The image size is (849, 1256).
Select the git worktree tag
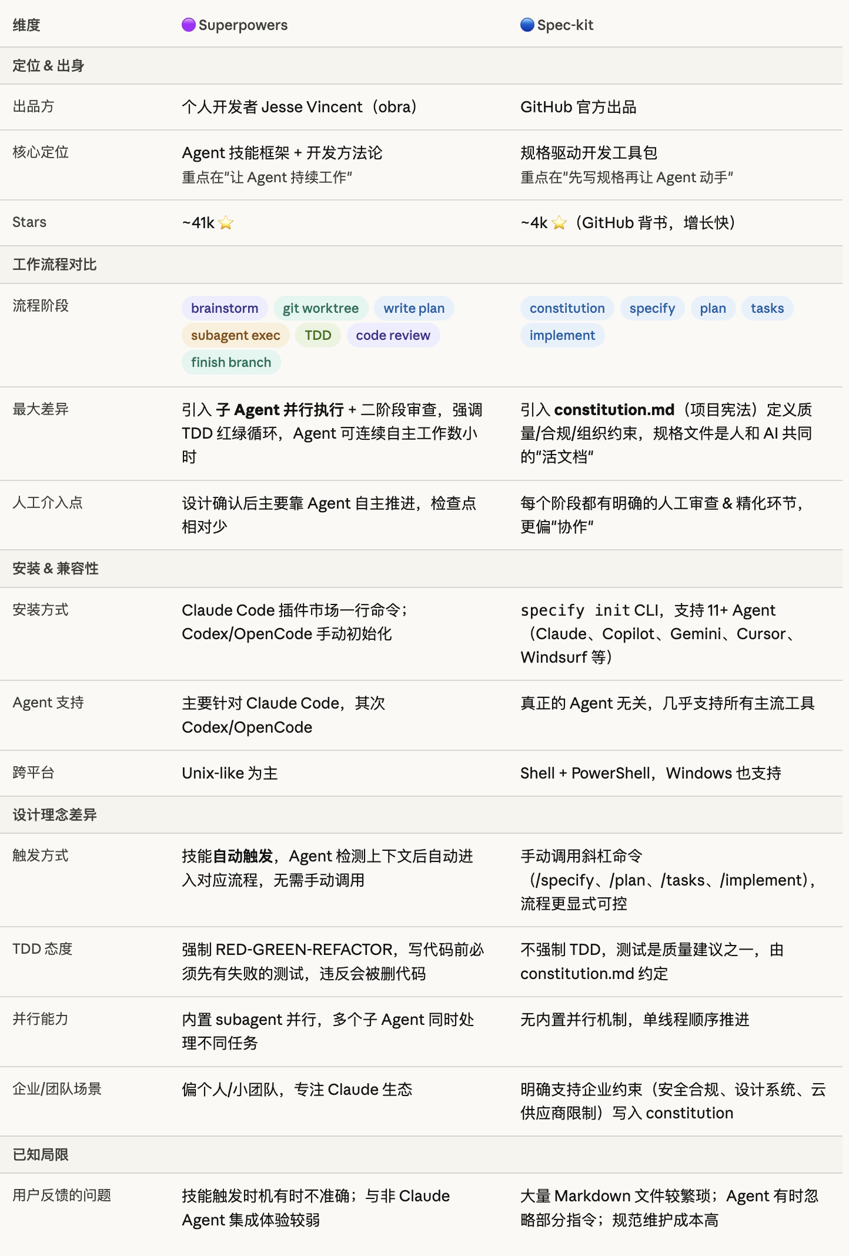click(320, 308)
